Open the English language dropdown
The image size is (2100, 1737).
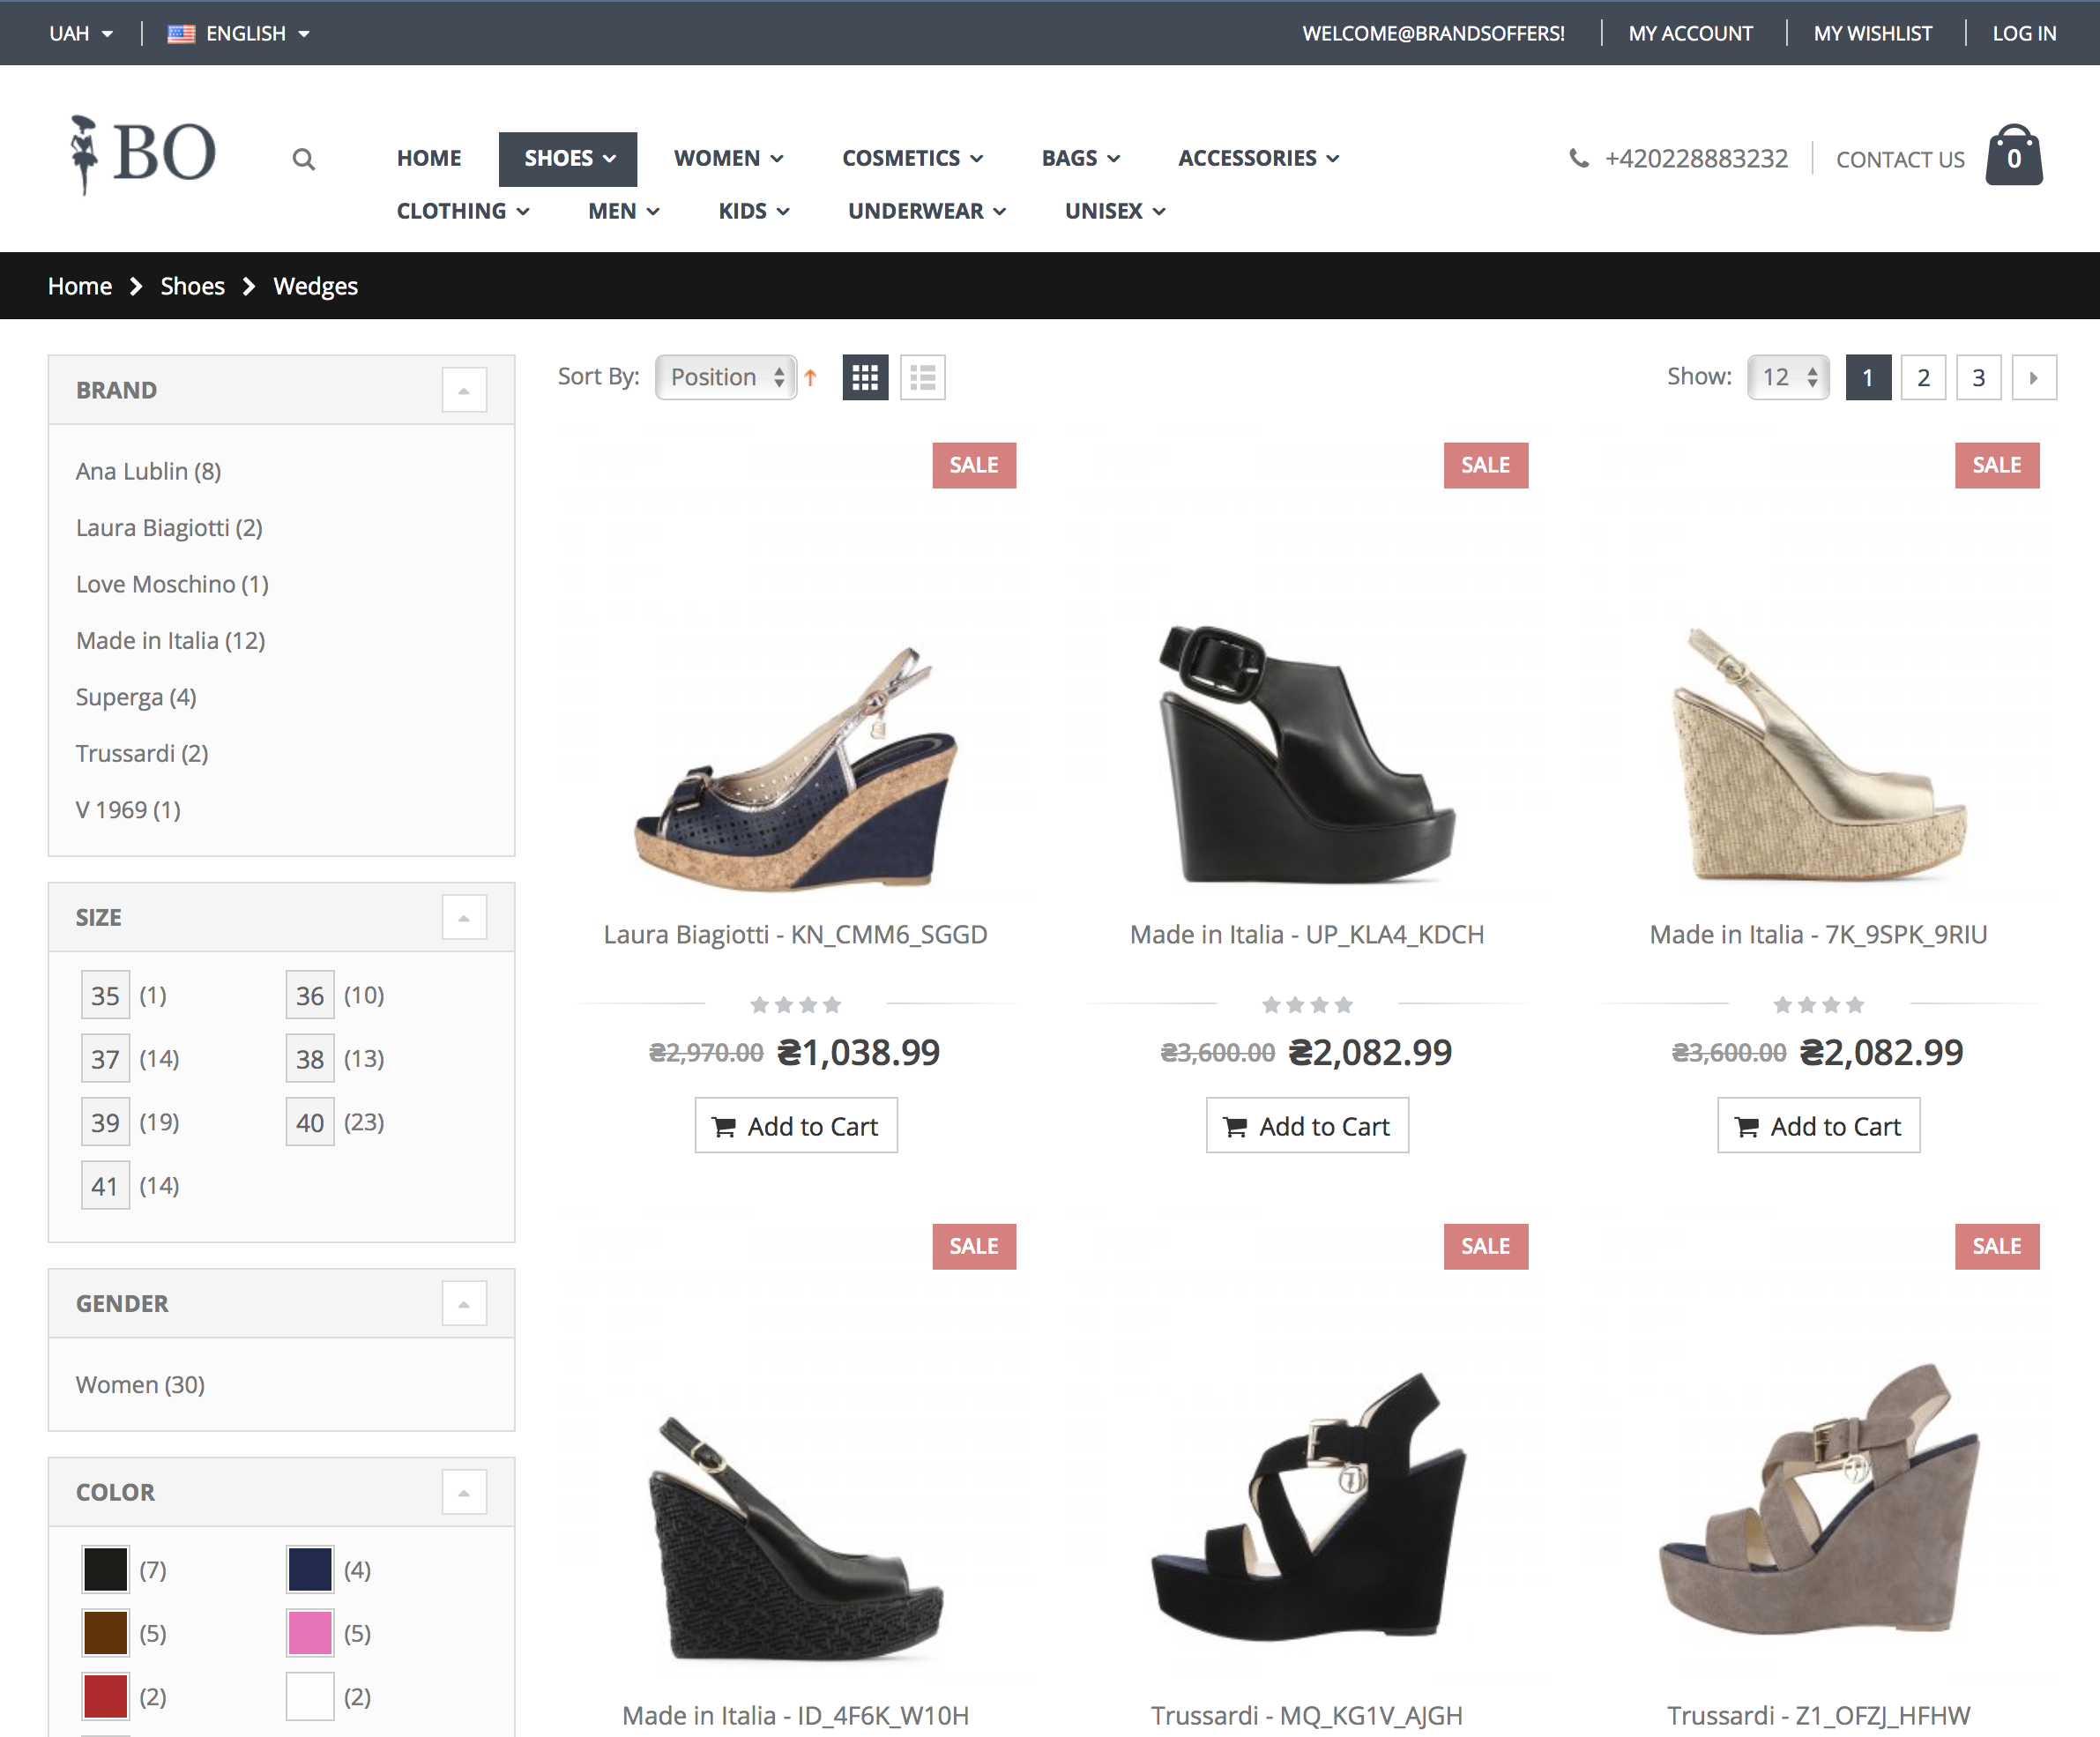(239, 34)
